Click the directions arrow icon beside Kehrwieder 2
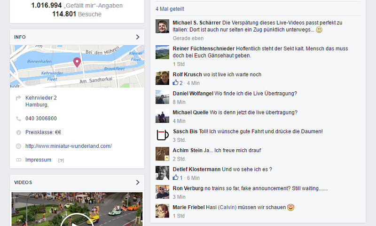This screenshot has height=226, width=376. point(18,98)
